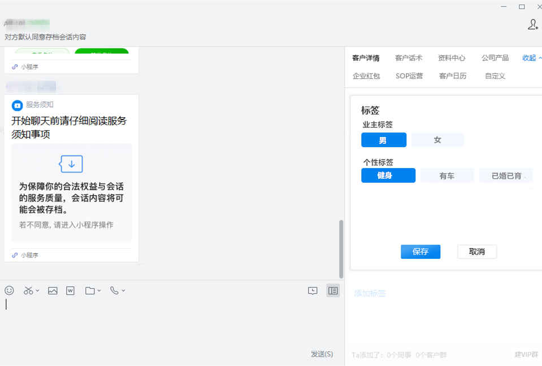The image size is (542, 366).
Task: Toggle the sidebar panel icon
Action: 333,290
